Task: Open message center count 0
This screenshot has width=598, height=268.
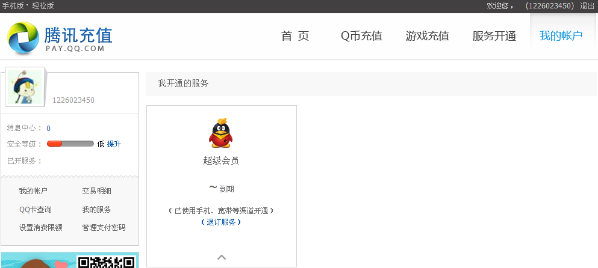Action: pyautogui.click(x=48, y=128)
